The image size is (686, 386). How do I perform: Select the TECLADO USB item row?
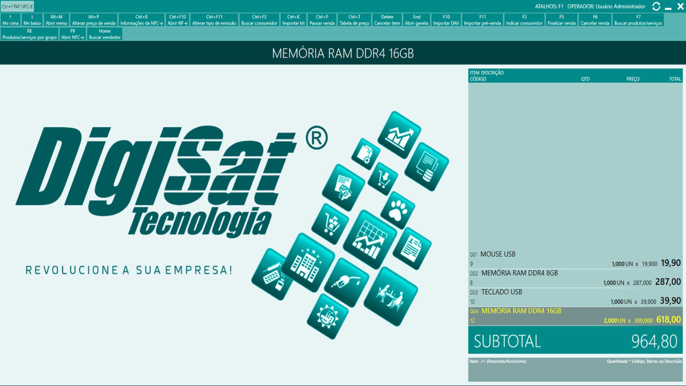pyautogui.click(x=575, y=297)
